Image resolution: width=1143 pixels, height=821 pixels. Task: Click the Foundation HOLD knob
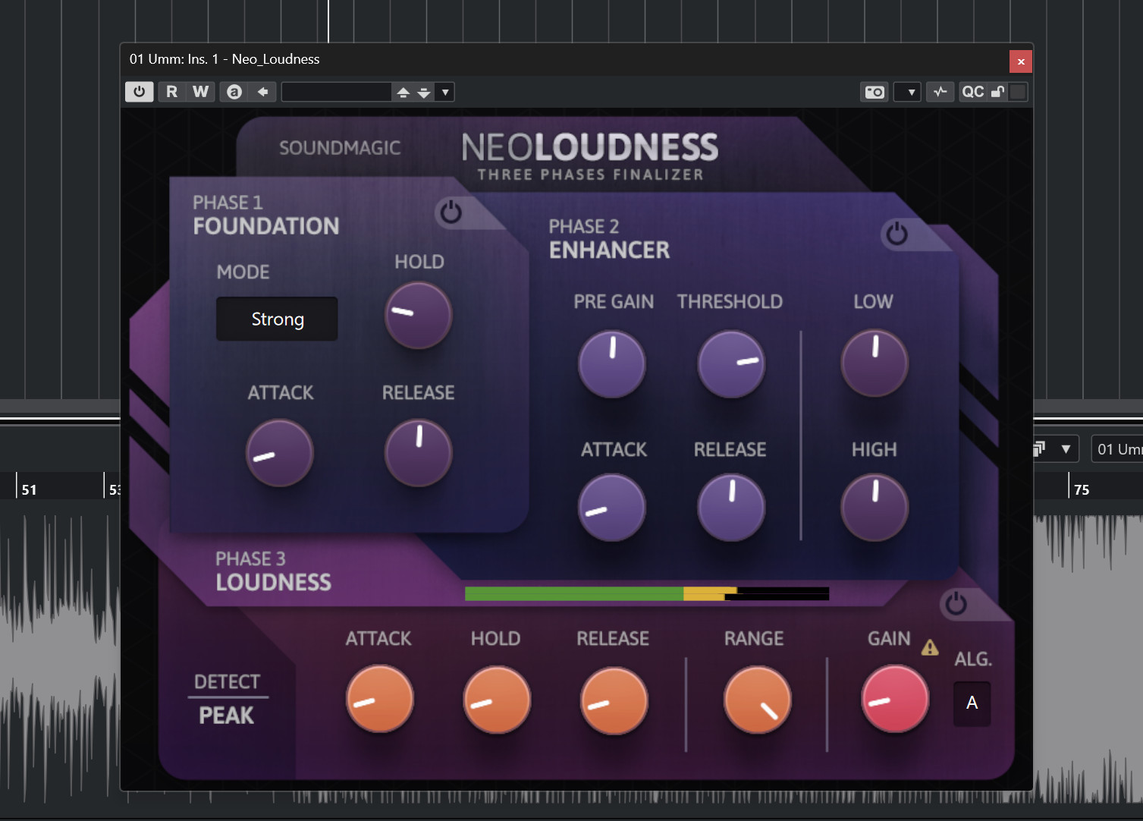[x=419, y=316]
